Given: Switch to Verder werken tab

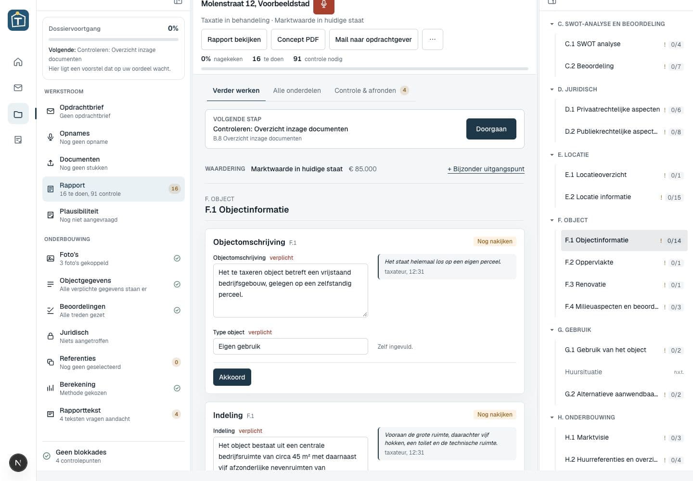Looking at the screenshot, I should pos(236,90).
